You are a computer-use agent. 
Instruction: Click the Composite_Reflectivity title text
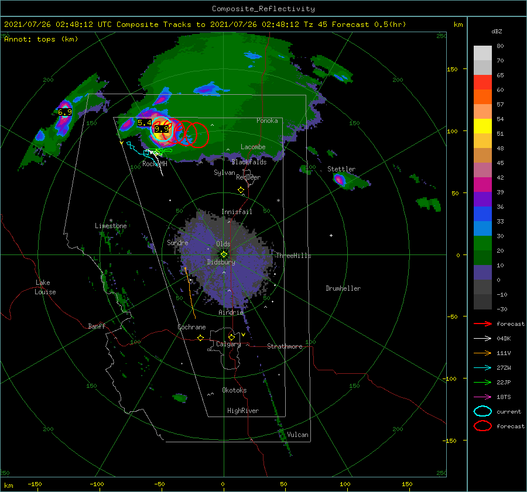(x=263, y=9)
